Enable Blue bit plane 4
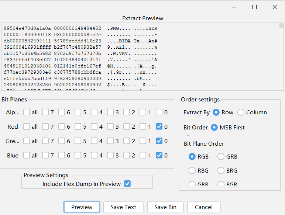 [x=94, y=155]
